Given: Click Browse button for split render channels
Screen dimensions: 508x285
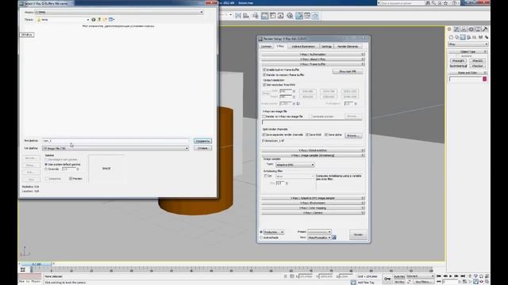Looking at the screenshot, I should tap(353, 135).
